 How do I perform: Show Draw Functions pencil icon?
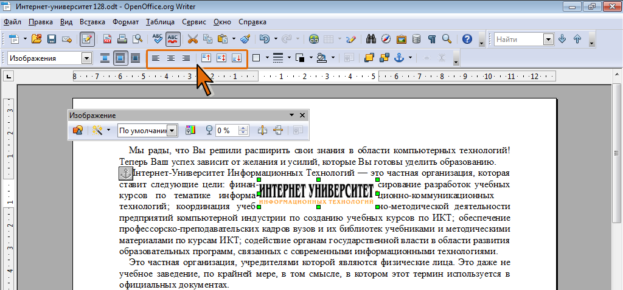tap(351, 39)
